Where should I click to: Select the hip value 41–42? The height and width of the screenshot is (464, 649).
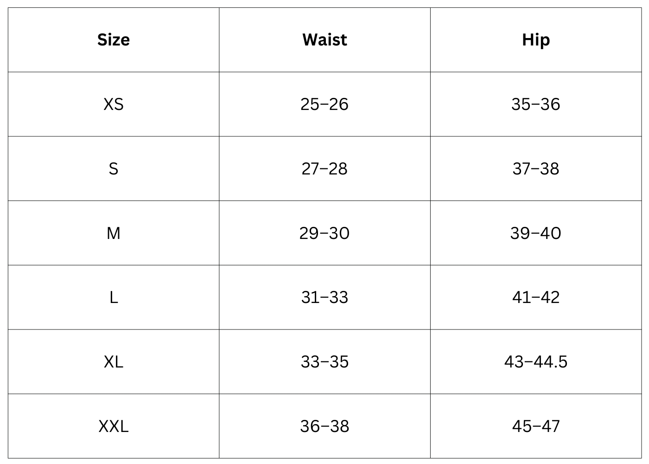(536, 297)
